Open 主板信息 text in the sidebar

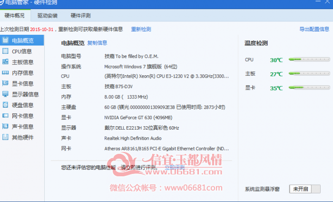click(x=23, y=62)
